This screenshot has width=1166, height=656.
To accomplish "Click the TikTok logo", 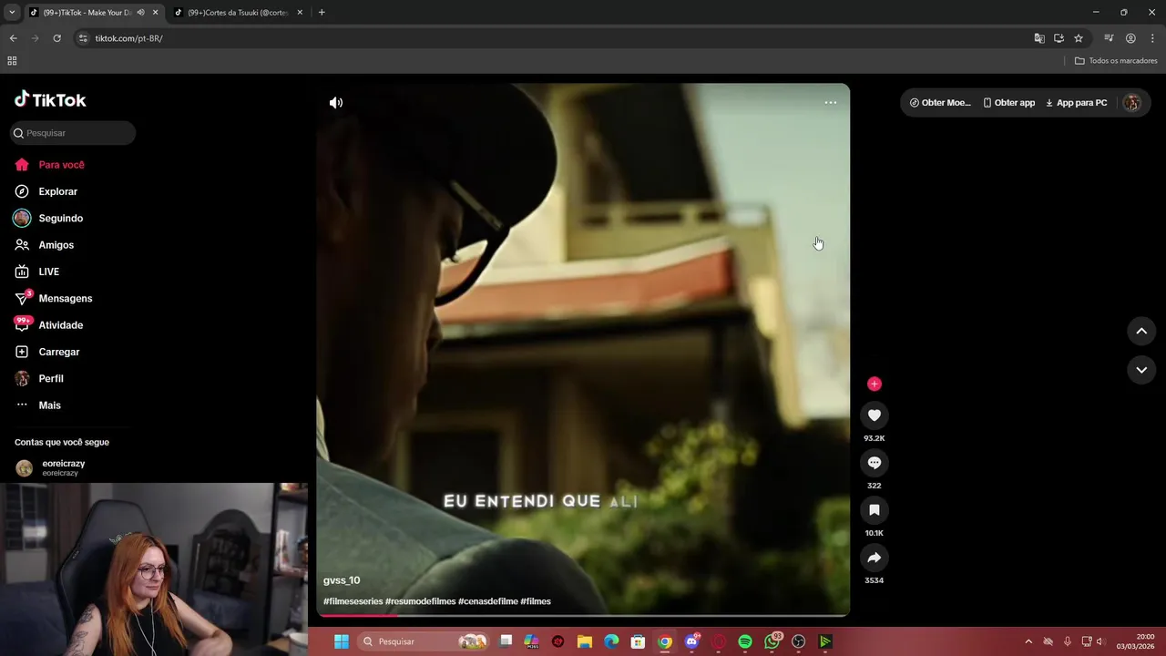I will pos(50,100).
